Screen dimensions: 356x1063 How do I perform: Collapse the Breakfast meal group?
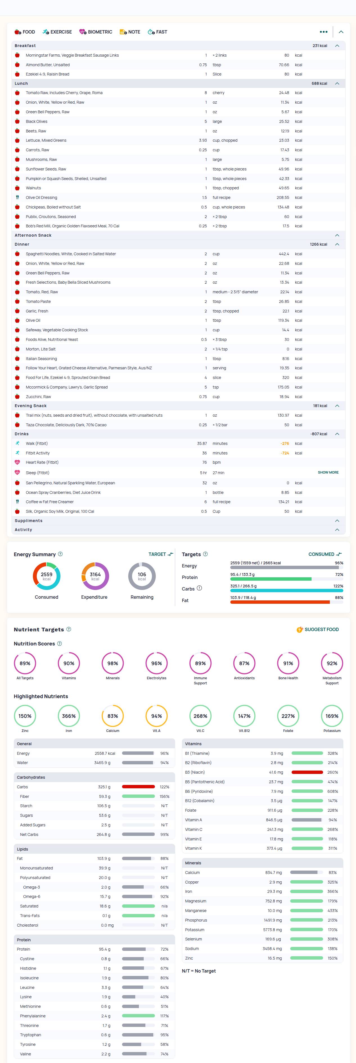(337, 46)
